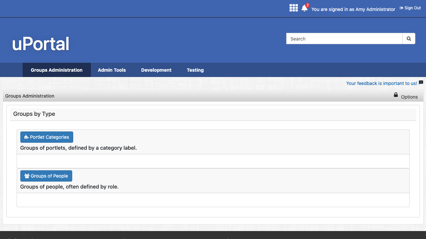Image resolution: width=426 pixels, height=239 pixels.
Task: Sign out of the portal
Action: pyautogui.click(x=410, y=8)
